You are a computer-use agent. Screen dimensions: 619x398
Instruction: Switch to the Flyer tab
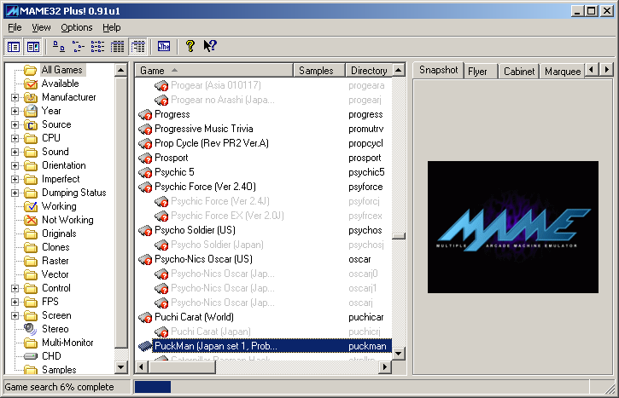point(477,71)
